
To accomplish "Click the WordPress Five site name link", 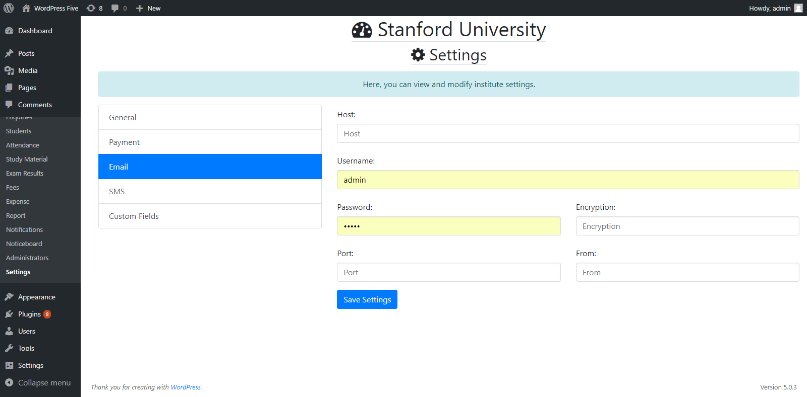I will 56,8.
